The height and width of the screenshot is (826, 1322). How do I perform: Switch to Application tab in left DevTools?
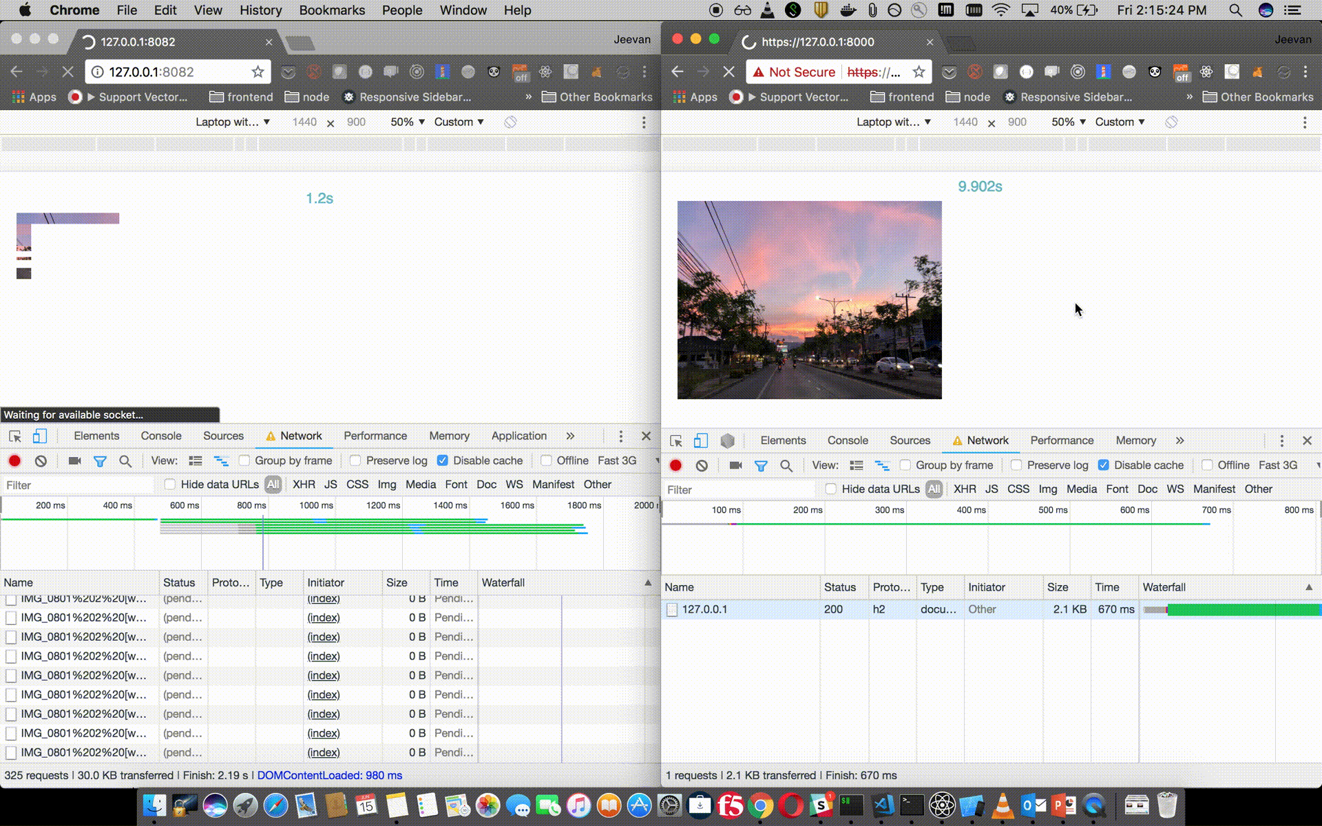[x=519, y=436]
